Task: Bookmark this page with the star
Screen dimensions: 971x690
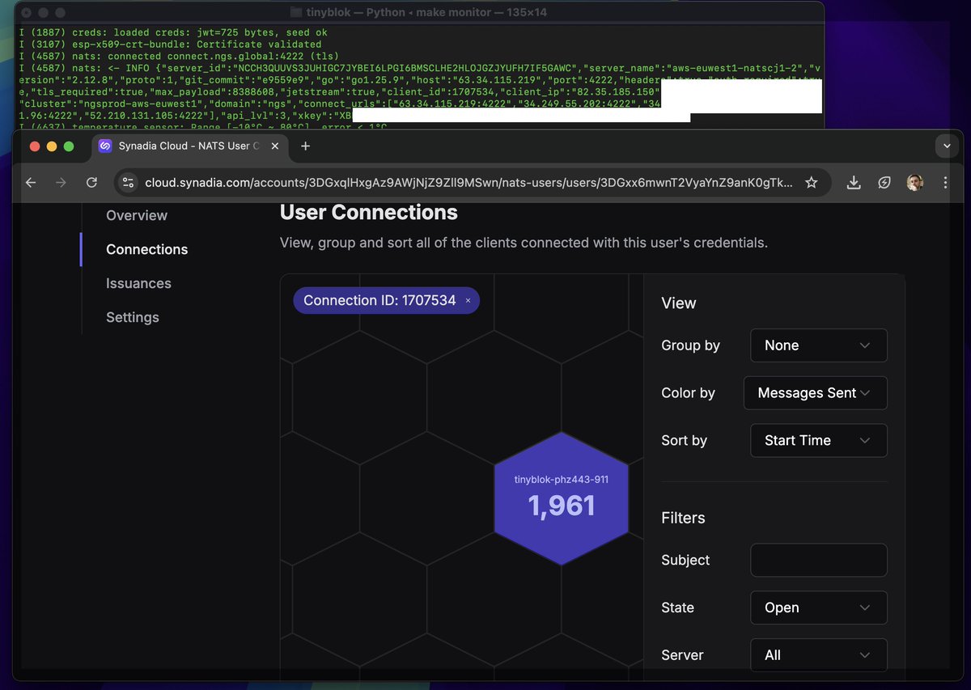Action: tap(811, 183)
